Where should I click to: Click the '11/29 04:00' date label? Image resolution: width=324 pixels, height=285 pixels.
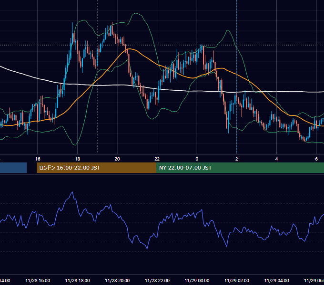point(276,280)
